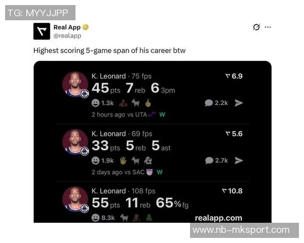Click the share arrow on UTA game card
Screen dimensions: 304x243
[x=239, y=103]
